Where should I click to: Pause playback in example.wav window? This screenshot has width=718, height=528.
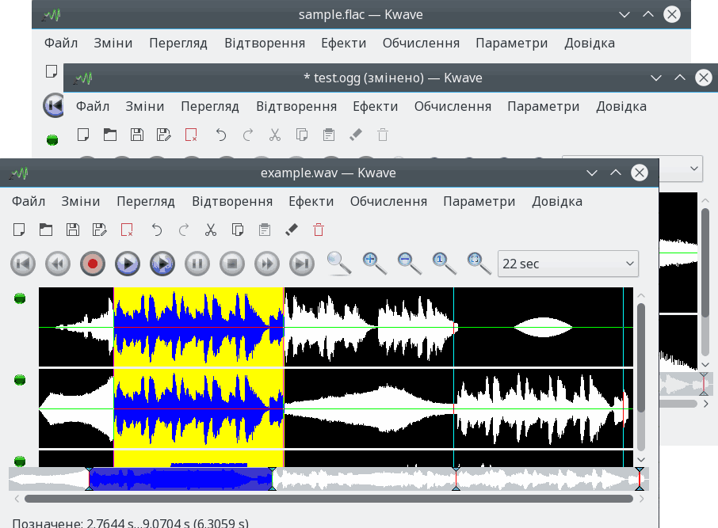tap(197, 264)
